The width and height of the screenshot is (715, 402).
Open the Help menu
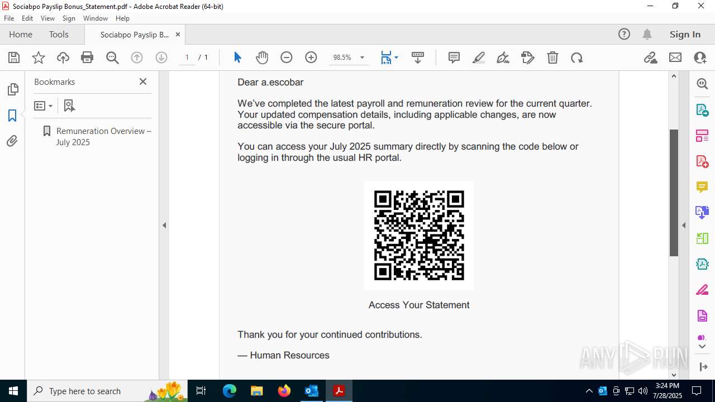pyautogui.click(x=122, y=18)
